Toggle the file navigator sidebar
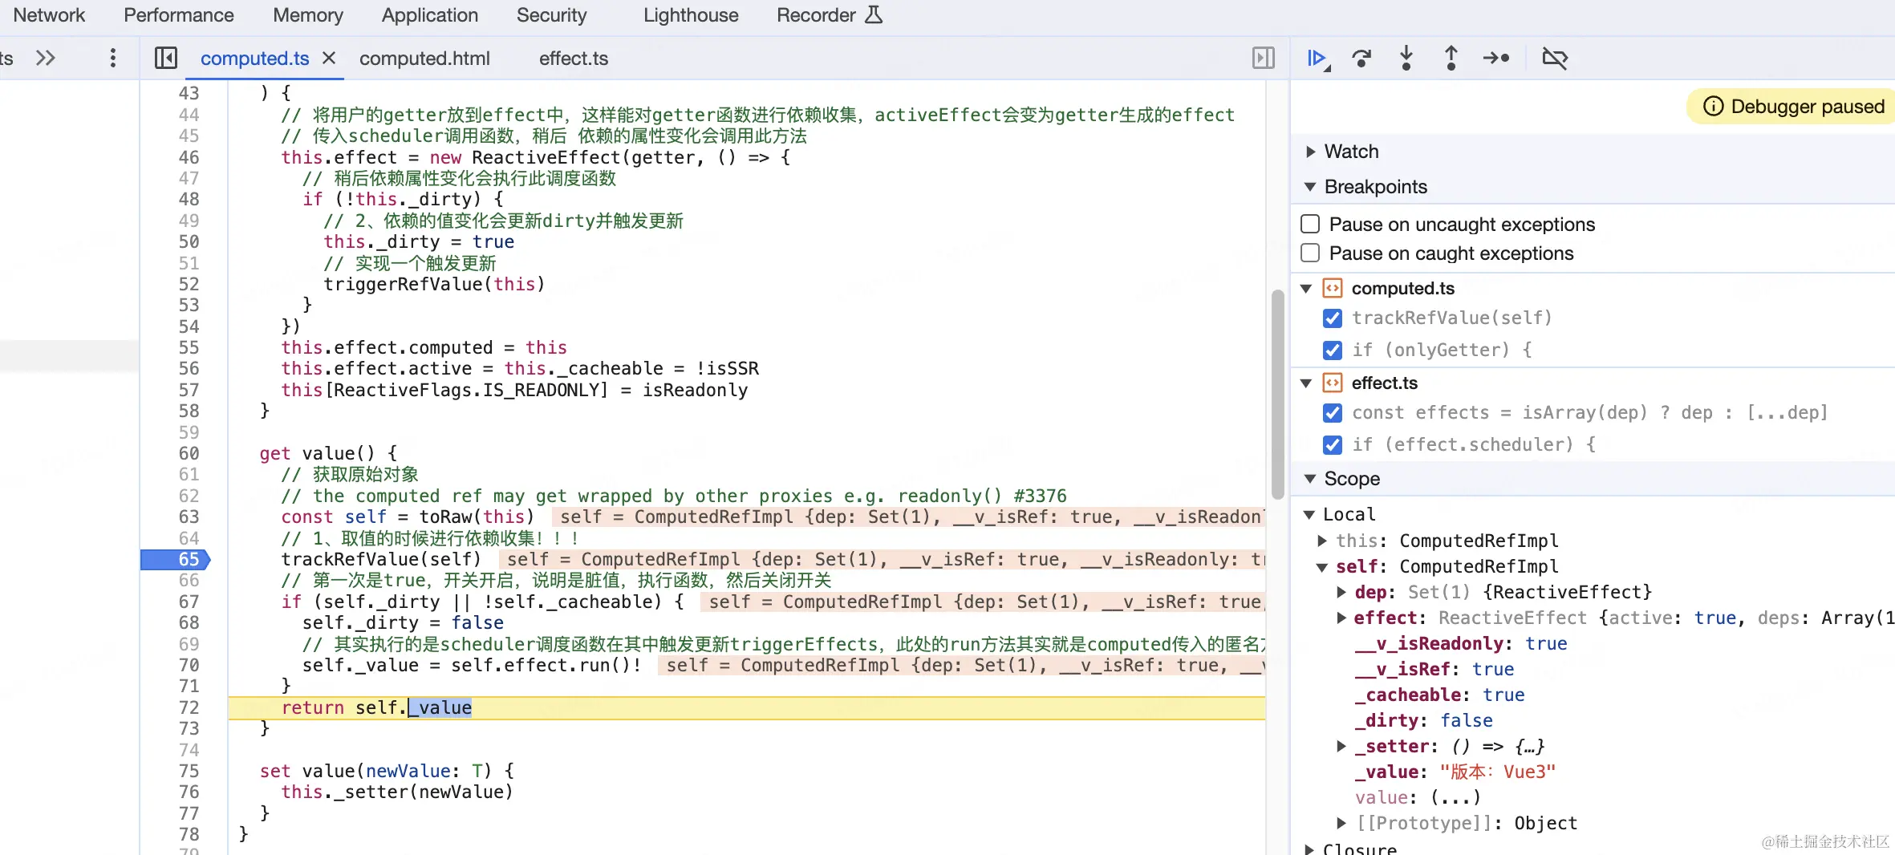Screen dimensions: 1895x855 pyautogui.click(x=166, y=58)
